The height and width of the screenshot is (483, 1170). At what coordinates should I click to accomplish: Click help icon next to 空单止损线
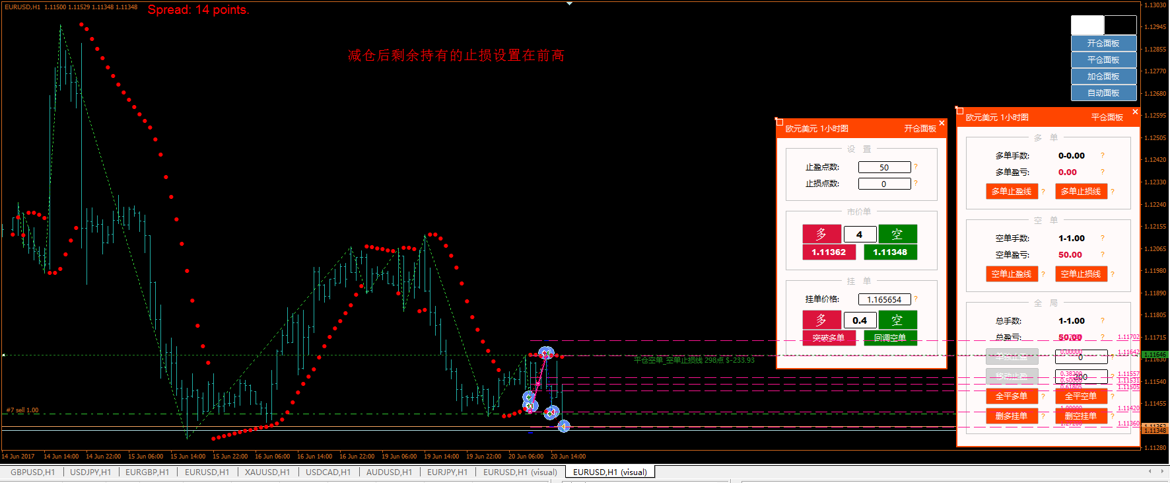pos(1113,274)
